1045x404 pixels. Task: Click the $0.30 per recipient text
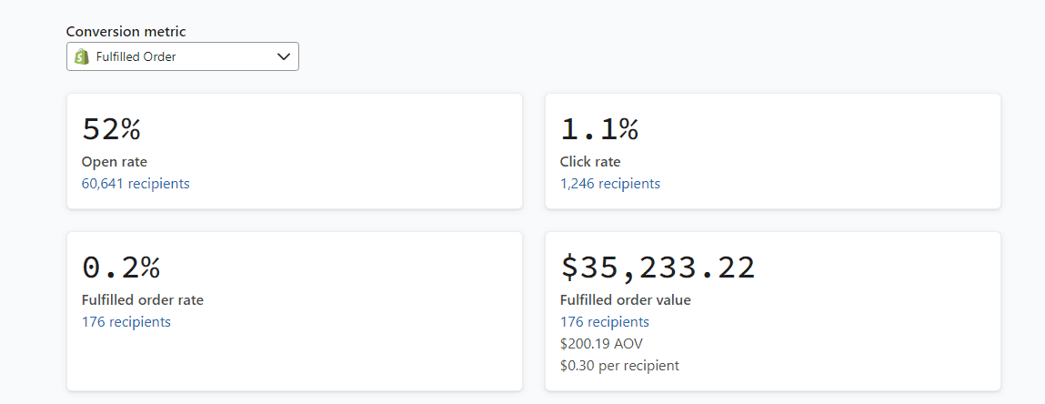click(619, 366)
